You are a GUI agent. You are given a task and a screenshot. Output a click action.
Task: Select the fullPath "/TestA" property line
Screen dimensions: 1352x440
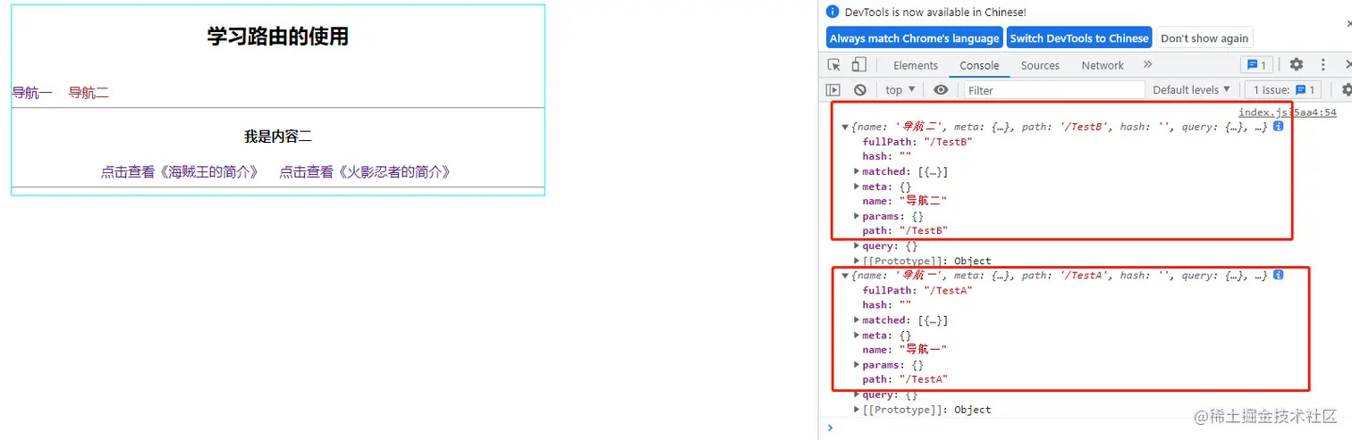[917, 291]
